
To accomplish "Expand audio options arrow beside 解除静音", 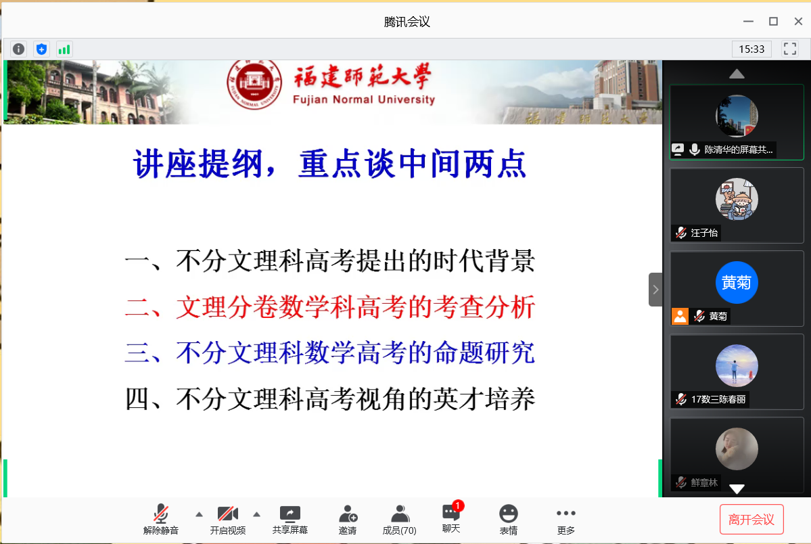I will [199, 514].
